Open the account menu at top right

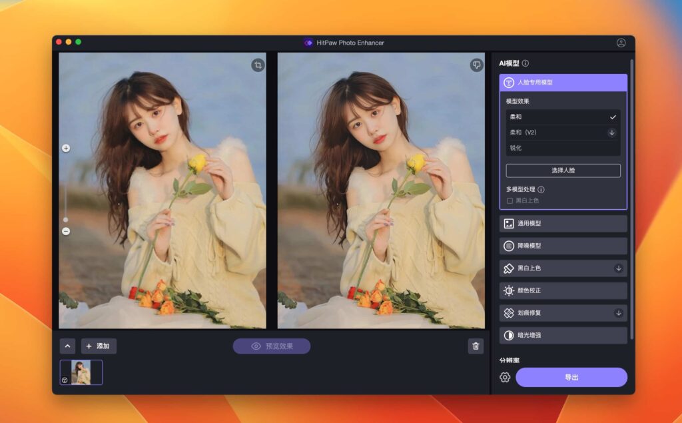pos(621,43)
